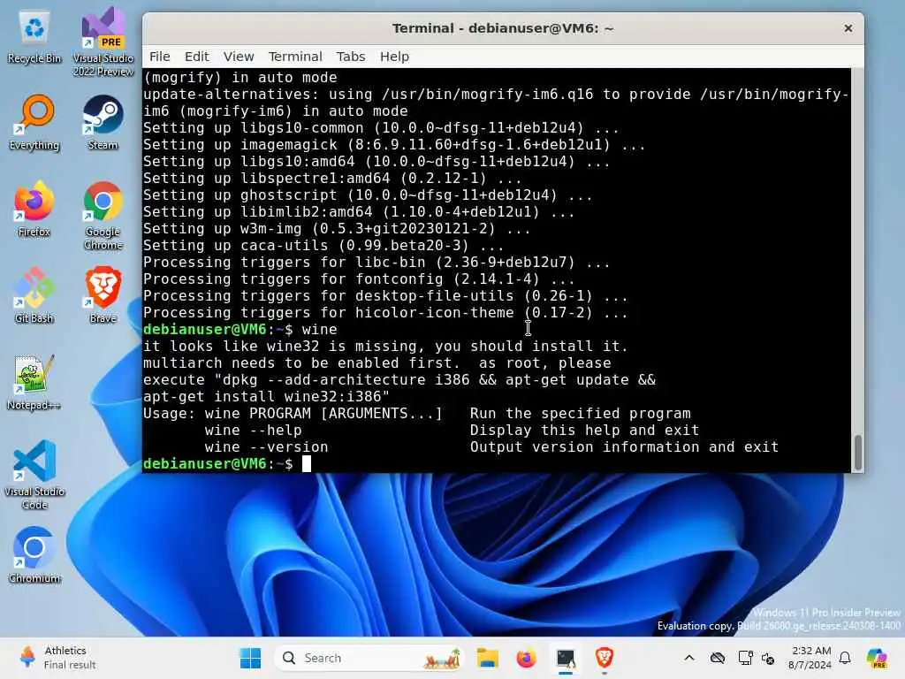Image resolution: width=905 pixels, height=679 pixels.
Task: Click 'Setting up libimlib2:amd64' line
Action: pyautogui.click(x=359, y=212)
